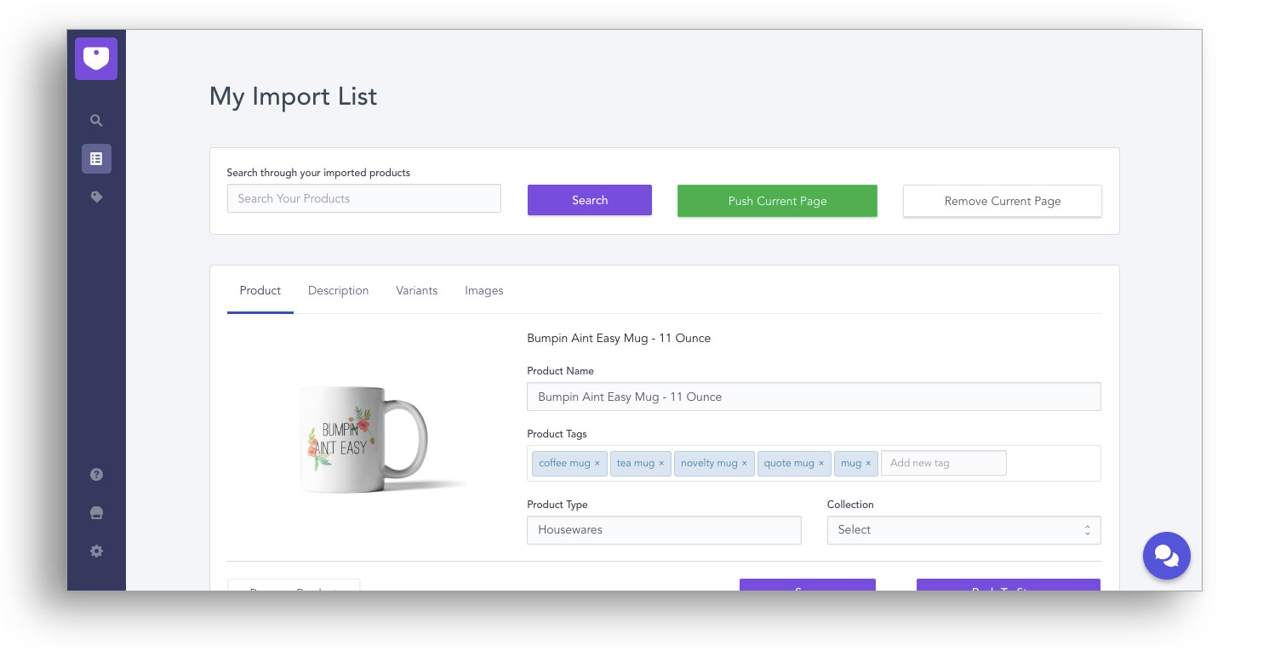Click the Remove Current Page button
Screen dimensions: 1269x651
[x=1002, y=202]
